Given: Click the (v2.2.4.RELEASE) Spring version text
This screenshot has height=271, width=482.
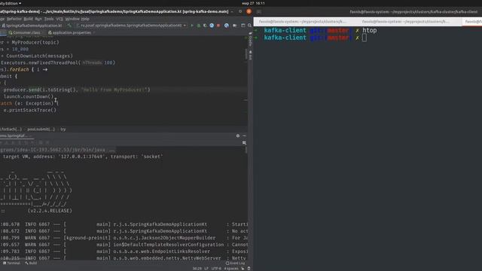Looking at the screenshot, I should 50,211.
